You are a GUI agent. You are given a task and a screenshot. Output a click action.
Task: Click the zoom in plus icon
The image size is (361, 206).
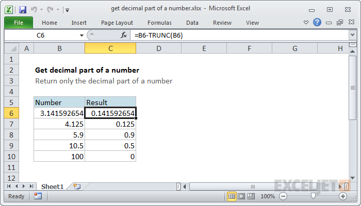(342, 196)
